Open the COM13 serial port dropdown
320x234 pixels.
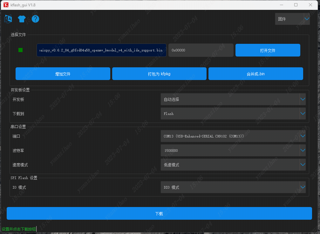click(233, 136)
